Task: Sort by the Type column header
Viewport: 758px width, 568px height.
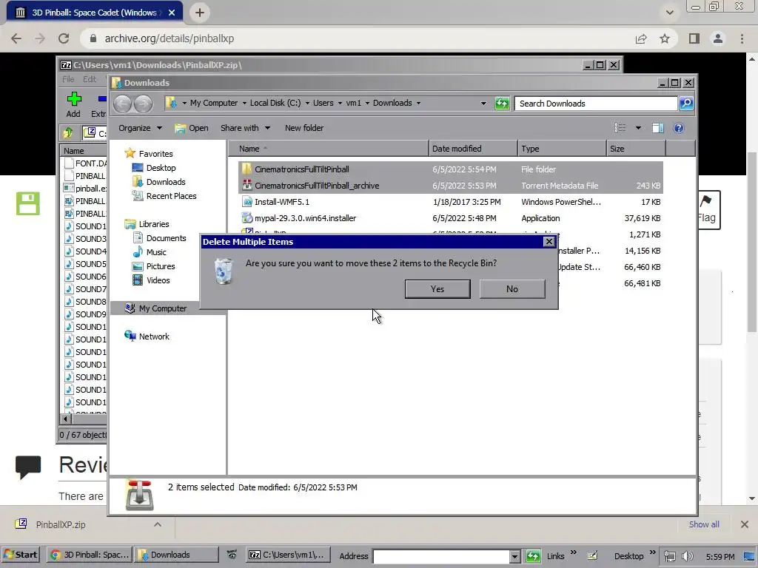Action: point(562,149)
